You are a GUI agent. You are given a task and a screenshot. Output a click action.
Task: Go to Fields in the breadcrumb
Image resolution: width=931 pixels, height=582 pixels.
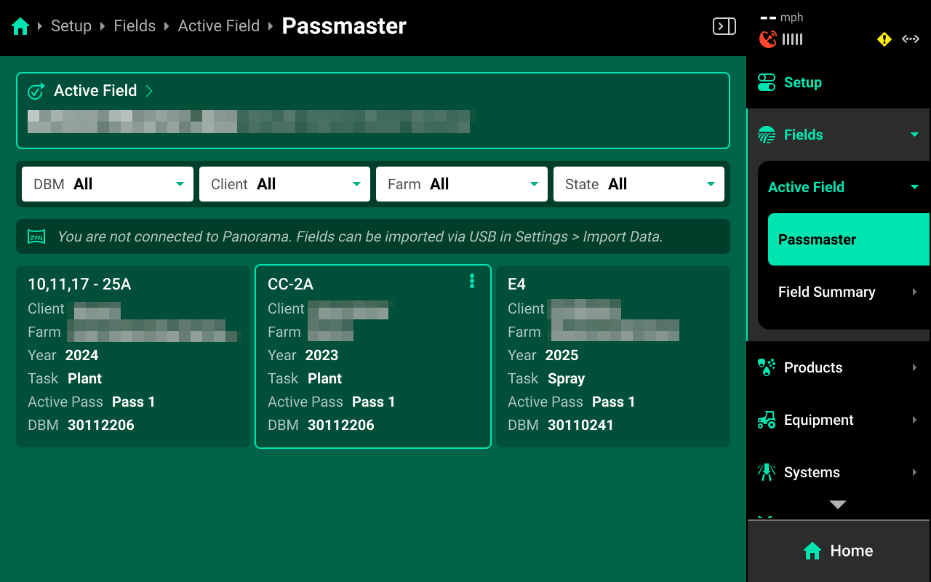[135, 26]
